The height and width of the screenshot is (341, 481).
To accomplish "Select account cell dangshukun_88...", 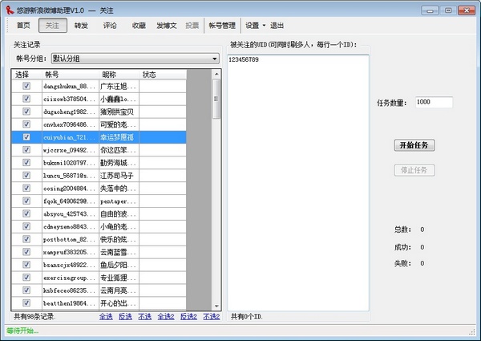I will [x=71, y=86].
